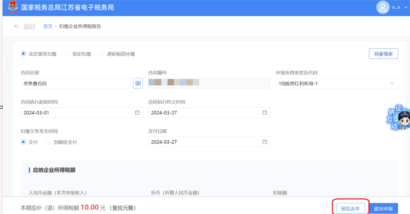Open calendar icon for 支付日期
The image size is (410, 214).
pyautogui.click(x=265, y=142)
